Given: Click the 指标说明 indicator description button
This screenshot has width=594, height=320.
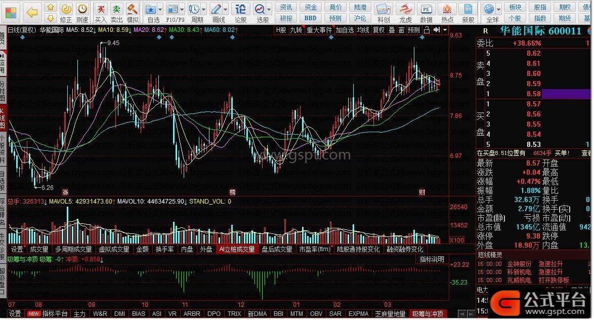Looking at the screenshot, I should [x=432, y=259].
